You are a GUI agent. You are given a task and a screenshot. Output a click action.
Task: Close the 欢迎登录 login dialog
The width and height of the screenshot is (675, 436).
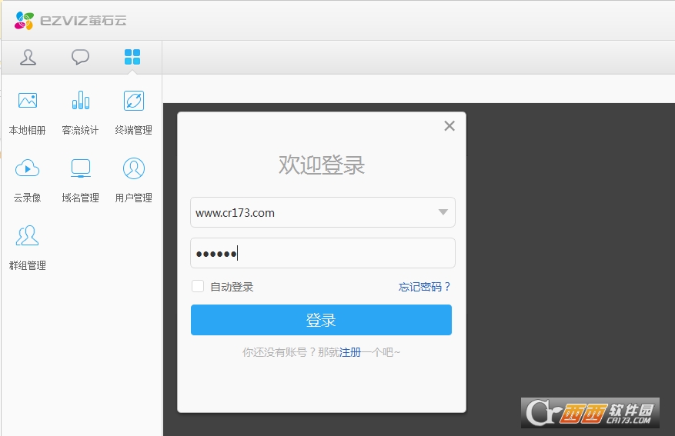(x=449, y=126)
